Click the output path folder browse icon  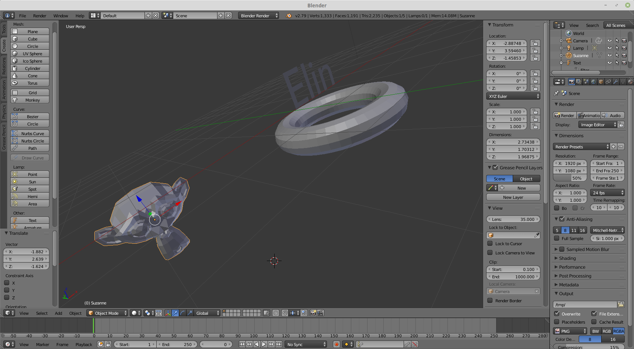[x=621, y=304]
